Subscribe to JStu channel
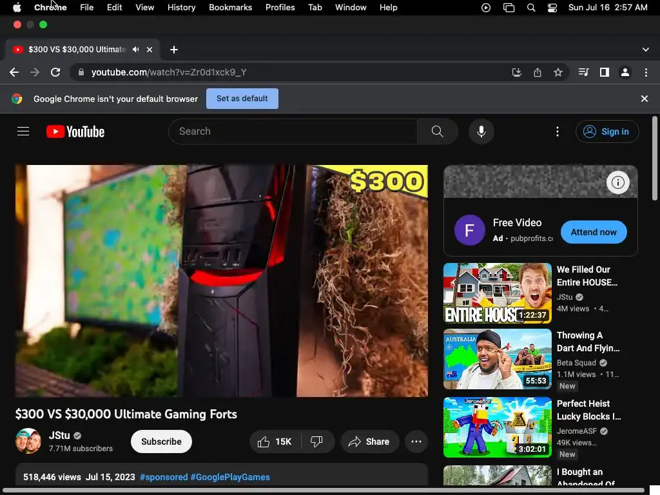The width and height of the screenshot is (660, 495). tap(161, 442)
